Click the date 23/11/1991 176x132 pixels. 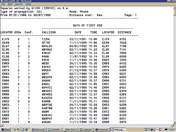(78, 39)
